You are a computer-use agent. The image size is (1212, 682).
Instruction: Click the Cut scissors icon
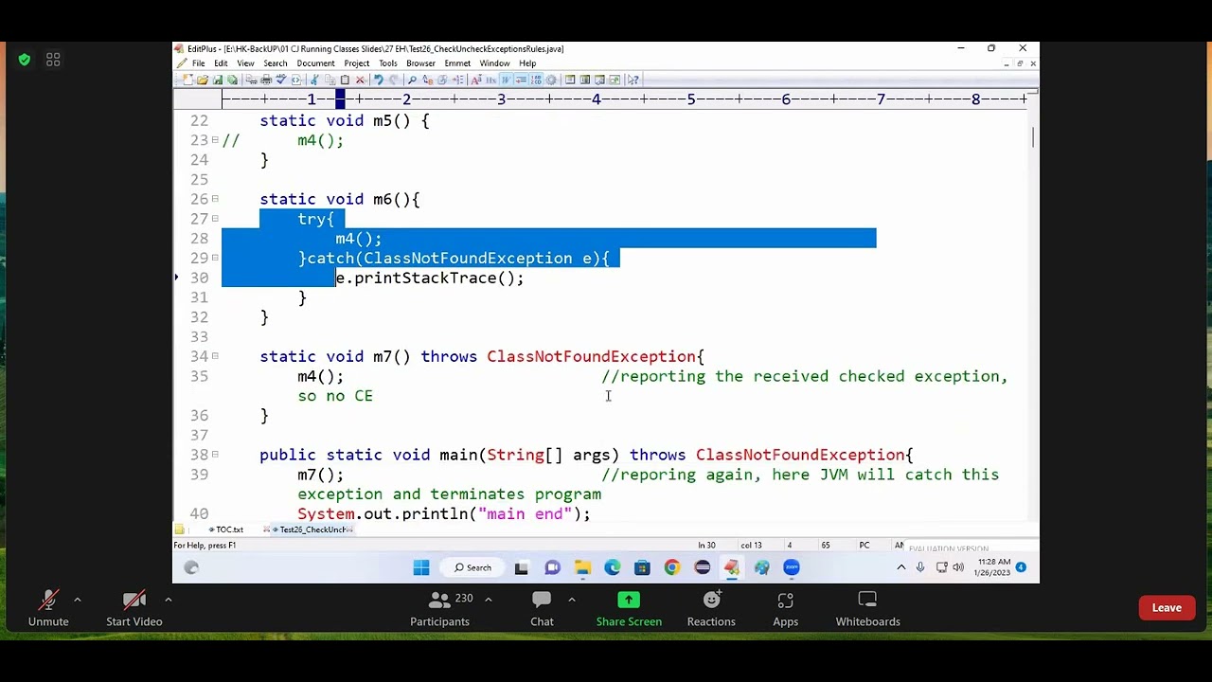coord(314,80)
